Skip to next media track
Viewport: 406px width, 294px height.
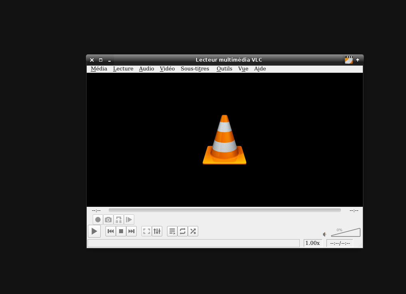[x=131, y=231]
